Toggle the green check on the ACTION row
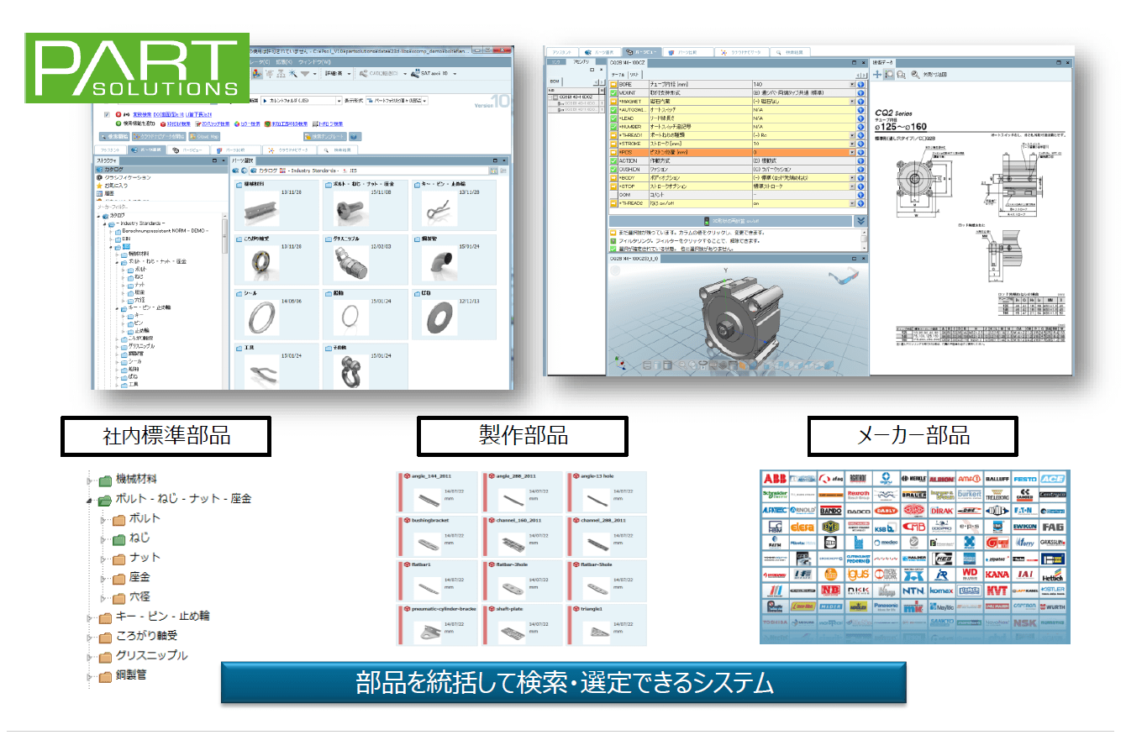 [613, 160]
